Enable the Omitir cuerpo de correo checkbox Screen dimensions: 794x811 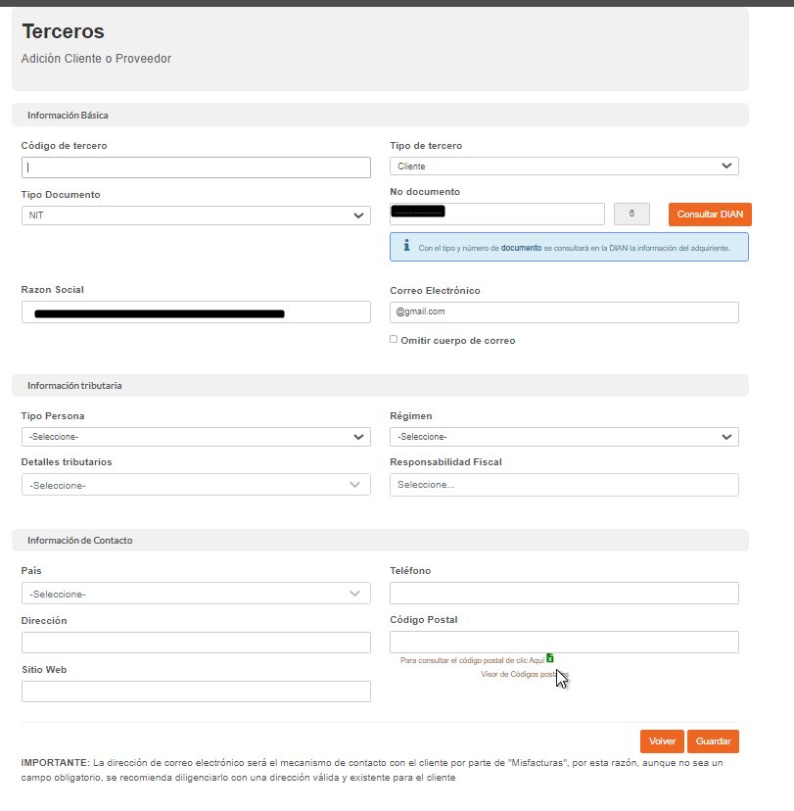coord(394,340)
